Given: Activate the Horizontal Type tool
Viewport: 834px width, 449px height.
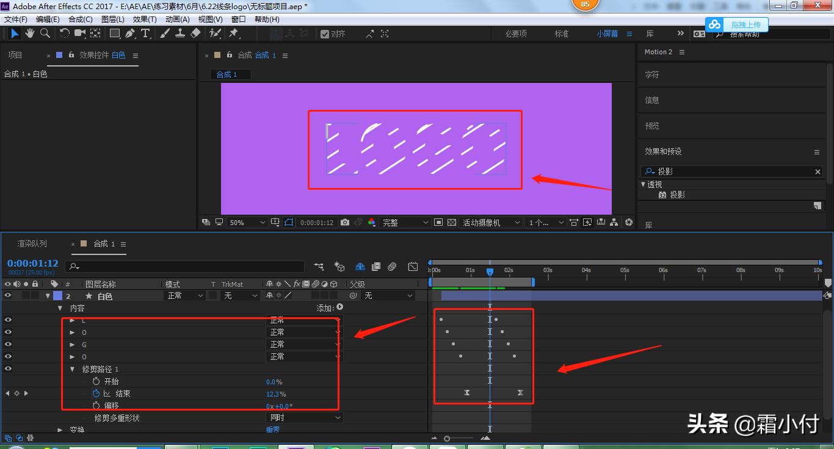Looking at the screenshot, I should pos(145,34).
